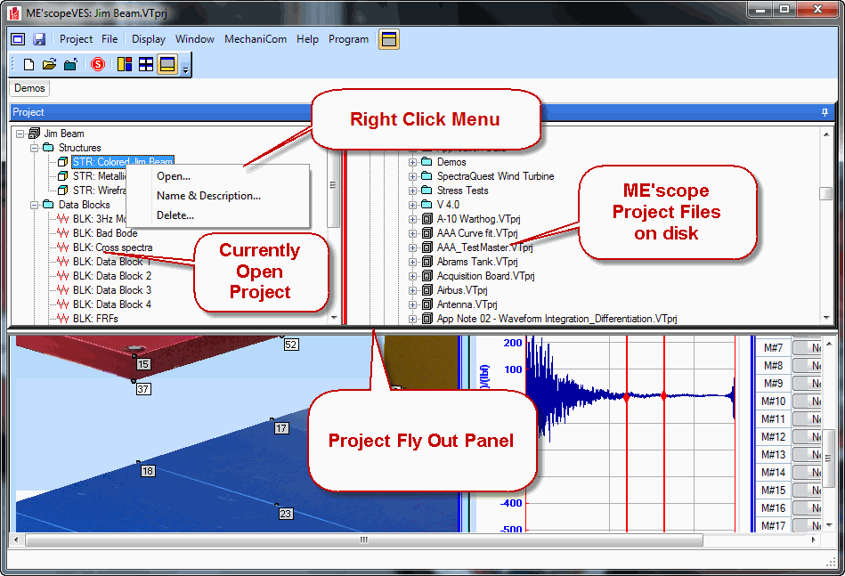The height and width of the screenshot is (576, 845).
Task: Open the File menu
Action: [110, 39]
